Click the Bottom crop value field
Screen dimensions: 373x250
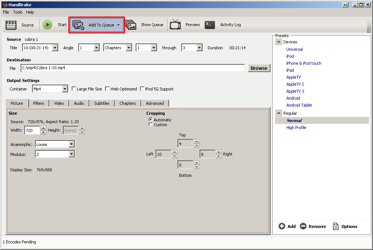pyautogui.click(x=186, y=165)
